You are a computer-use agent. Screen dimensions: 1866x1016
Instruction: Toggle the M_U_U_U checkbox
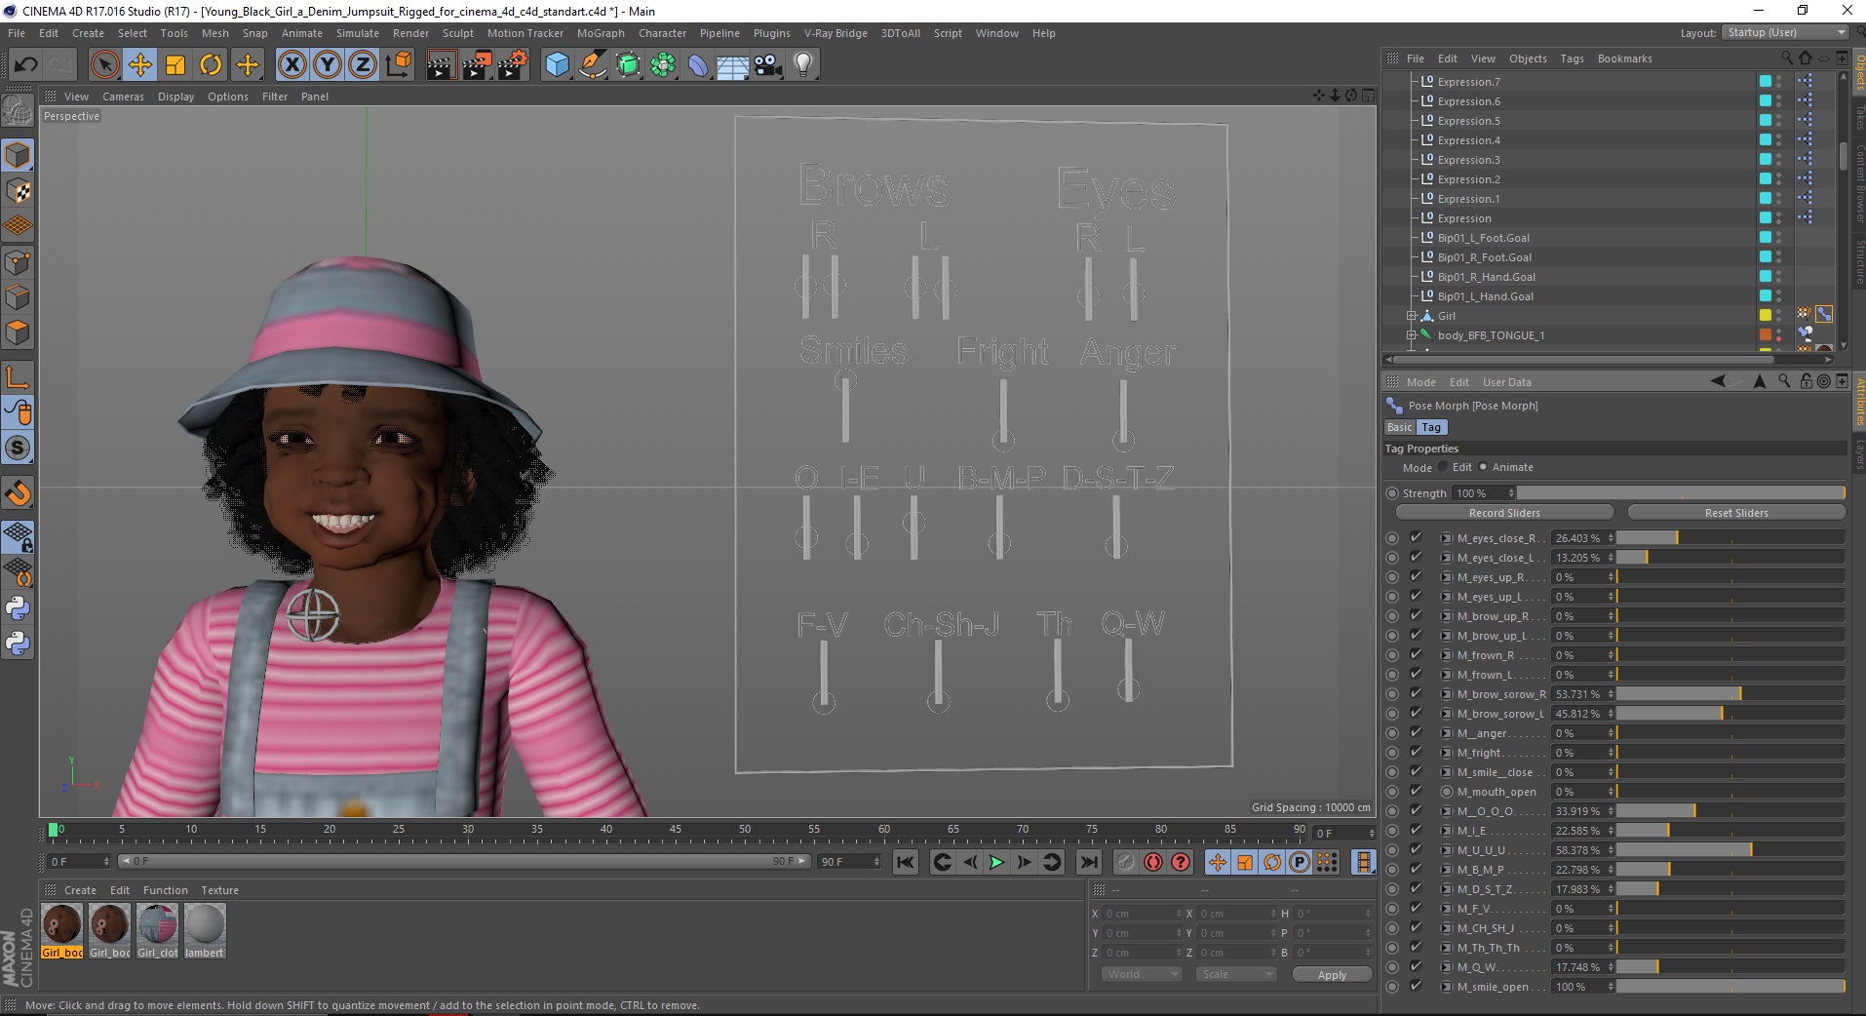pos(1416,849)
